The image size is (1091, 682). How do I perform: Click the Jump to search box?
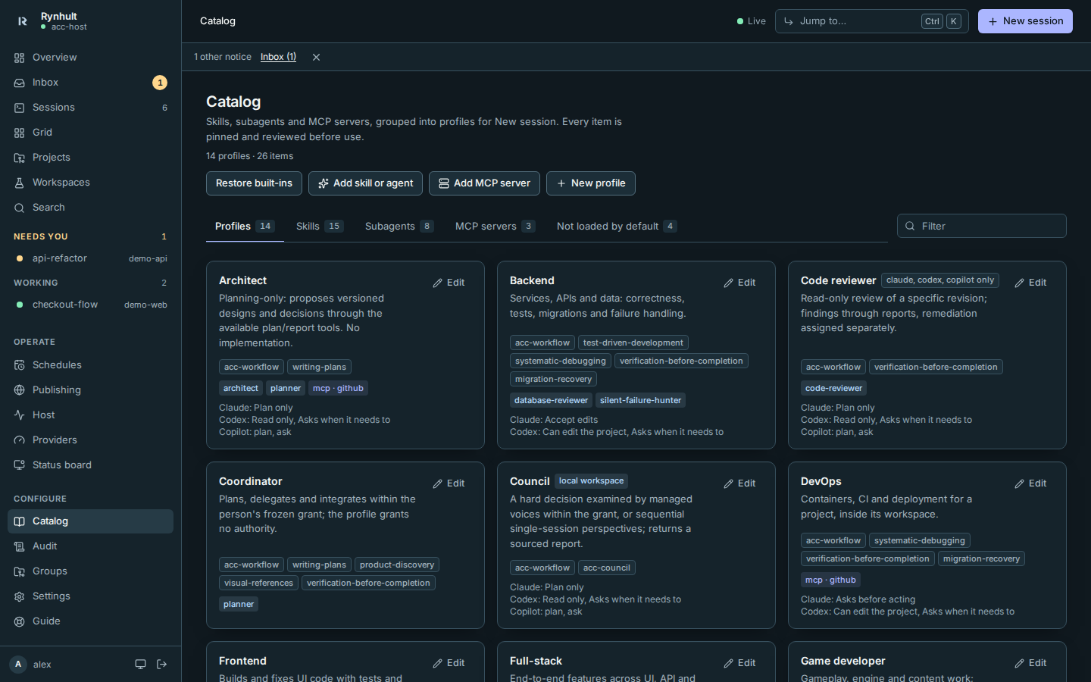[x=871, y=21]
